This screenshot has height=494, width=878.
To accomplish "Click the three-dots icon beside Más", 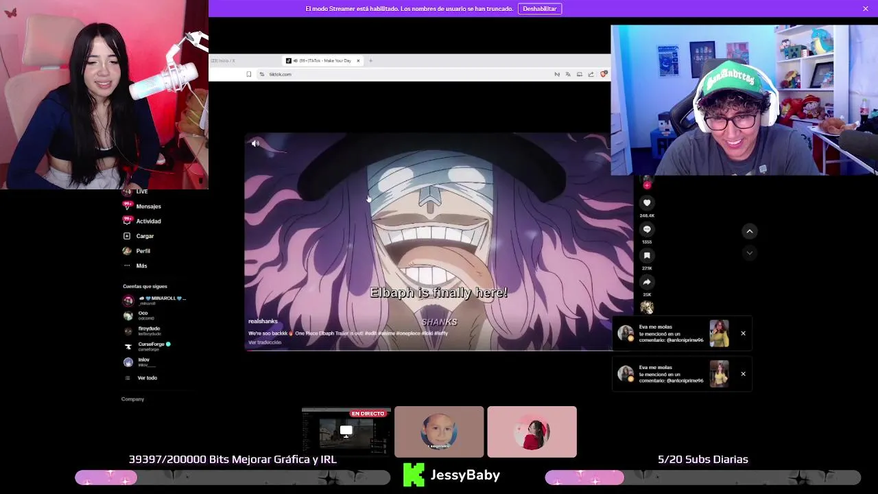I will (127, 266).
